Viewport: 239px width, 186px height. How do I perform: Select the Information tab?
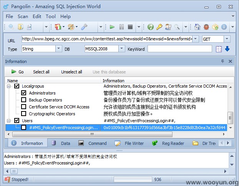pyautogui.click(x=27, y=143)
